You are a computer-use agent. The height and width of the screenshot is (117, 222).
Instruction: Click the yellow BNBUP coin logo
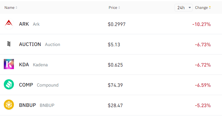[9, 105]
